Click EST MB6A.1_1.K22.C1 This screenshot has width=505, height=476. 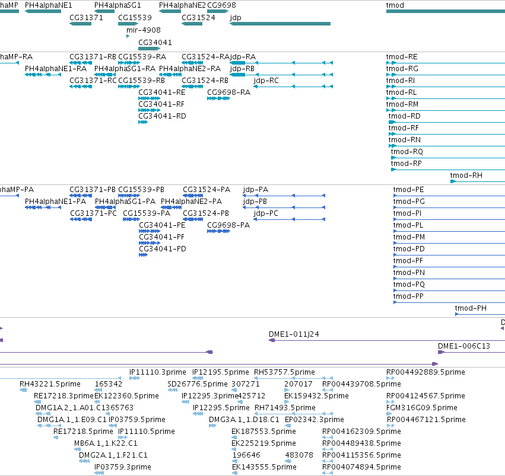coord(106,443)
